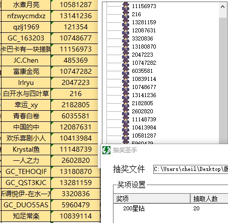Screen dimensions: 228x223
Task: Click the 抽奖文件 file path field
Action: tap(191, 169)
